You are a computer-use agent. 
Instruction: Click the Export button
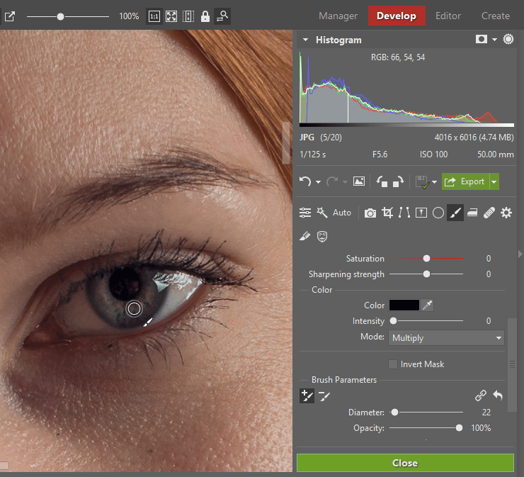pyautogui.click(x=465, y=181)
